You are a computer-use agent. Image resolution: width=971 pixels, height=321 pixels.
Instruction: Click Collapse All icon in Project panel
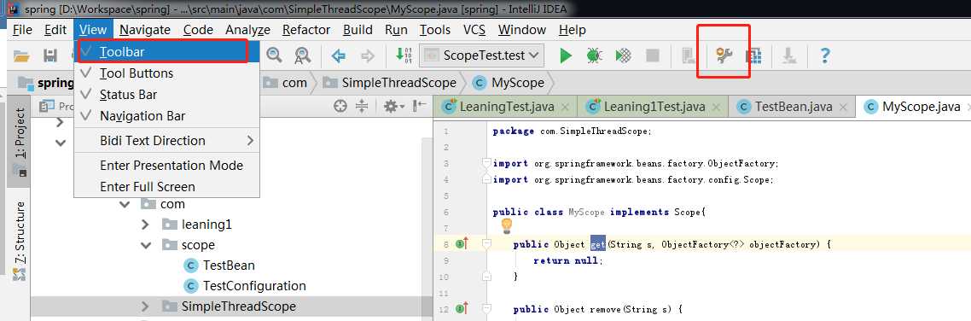pyautogui.click(x=363, y=107)
